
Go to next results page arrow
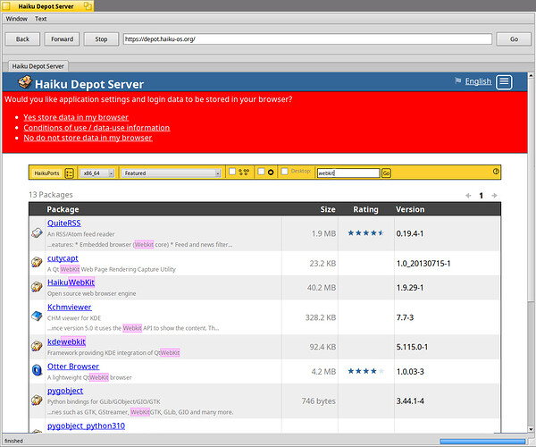point(494,196)
